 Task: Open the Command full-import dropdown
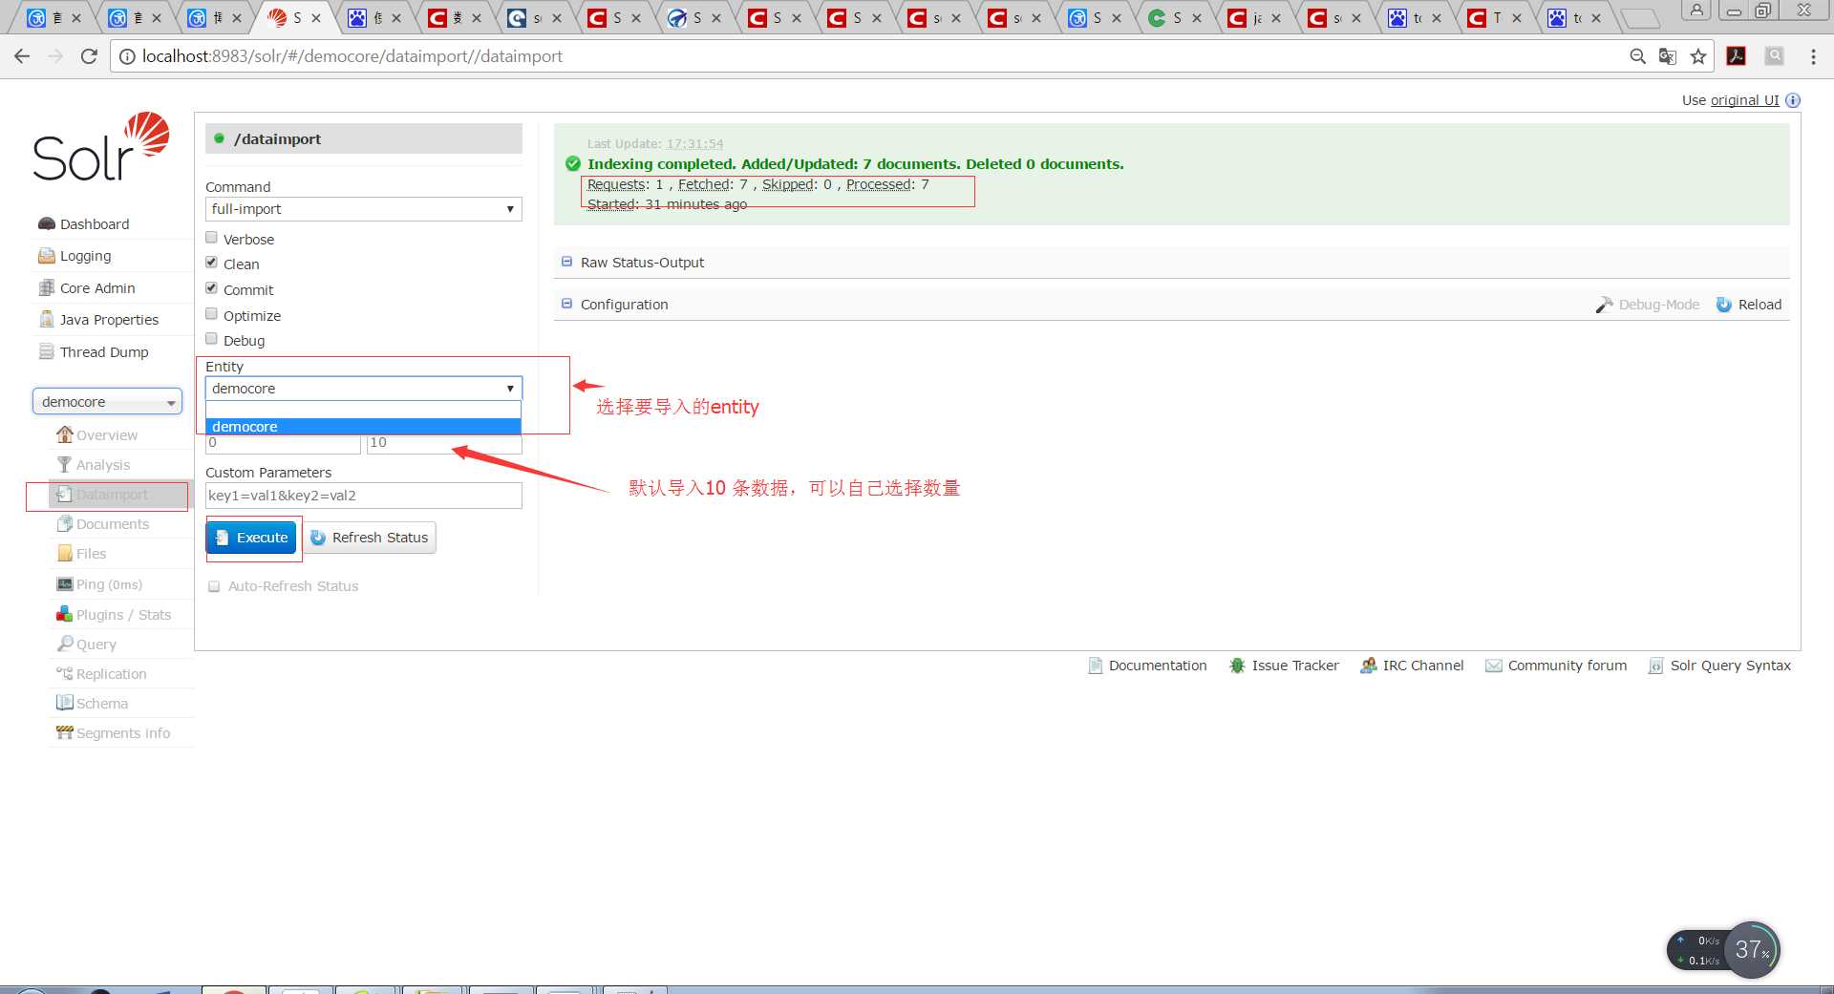[x=363, y=209]
